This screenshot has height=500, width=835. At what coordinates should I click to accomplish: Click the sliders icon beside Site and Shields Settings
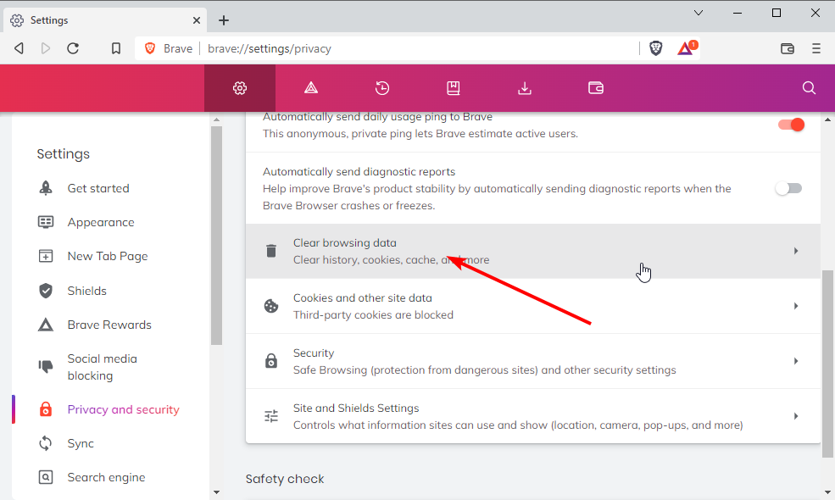pyautogui.click(x=271, y=416)
